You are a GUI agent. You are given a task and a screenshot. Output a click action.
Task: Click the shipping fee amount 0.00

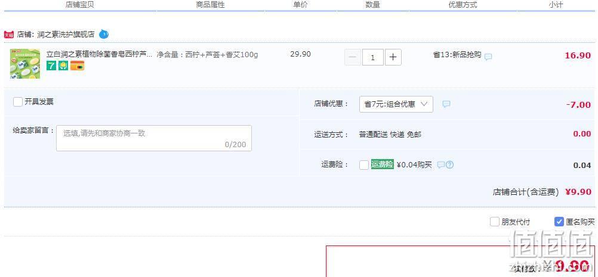[x=582, y=134]
